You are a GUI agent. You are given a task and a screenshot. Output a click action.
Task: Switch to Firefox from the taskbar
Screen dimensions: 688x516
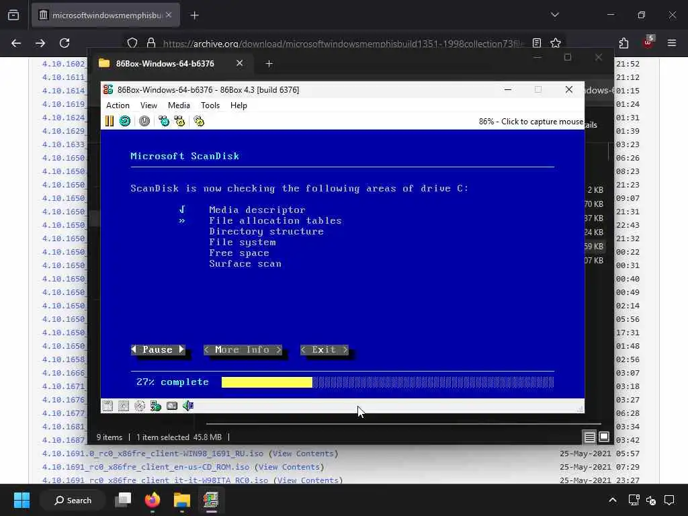point(153,500)
